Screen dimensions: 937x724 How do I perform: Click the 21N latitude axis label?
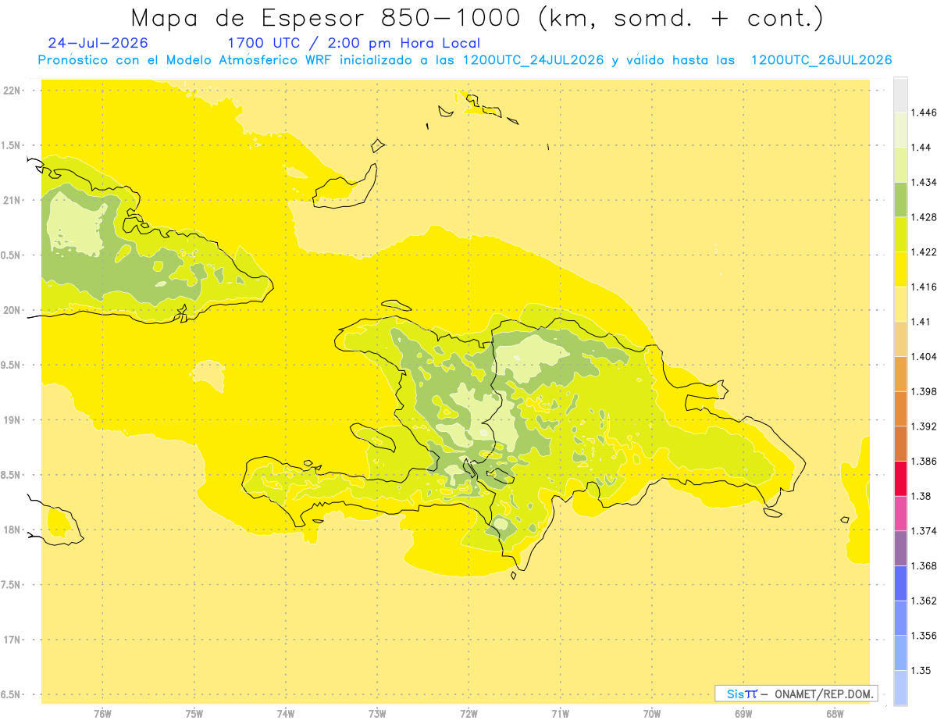point(13,200)
